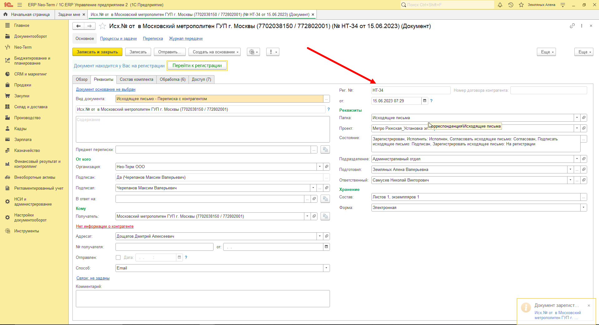The width and height of the screenshot is (599, 325).
Task: Switch to Доступ (7) tab
Action: tap(201, 80)
